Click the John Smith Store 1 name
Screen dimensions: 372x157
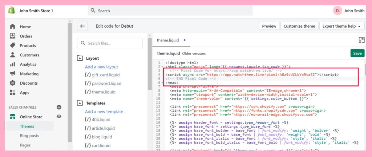[36, 11]
